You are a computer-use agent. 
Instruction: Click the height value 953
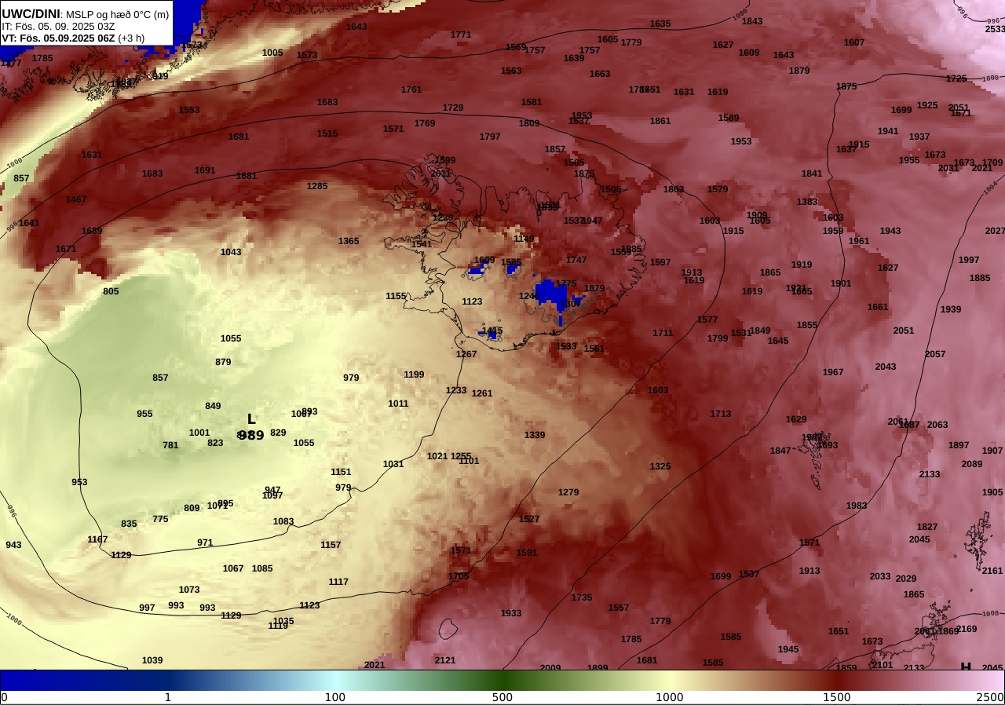coord(79,482)
